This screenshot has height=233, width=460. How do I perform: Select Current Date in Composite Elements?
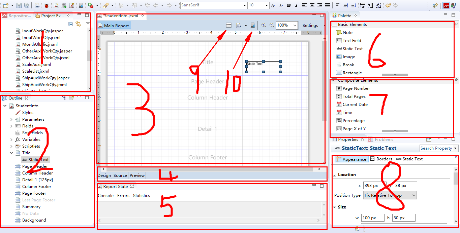[352, 105]
